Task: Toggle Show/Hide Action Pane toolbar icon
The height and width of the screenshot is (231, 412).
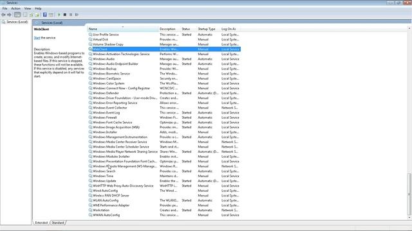Action: pyautogui.click(x=51, y=15)
